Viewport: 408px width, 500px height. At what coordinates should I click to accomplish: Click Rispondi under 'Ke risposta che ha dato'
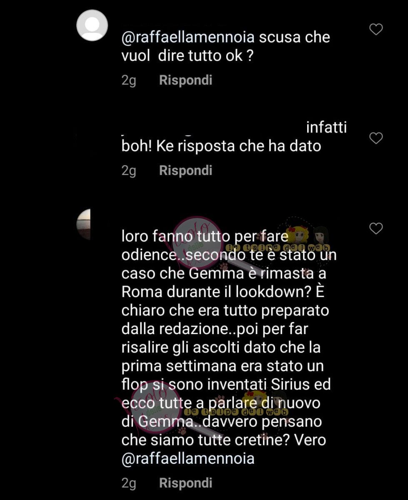pyautogui.click(x=185, y=170)
